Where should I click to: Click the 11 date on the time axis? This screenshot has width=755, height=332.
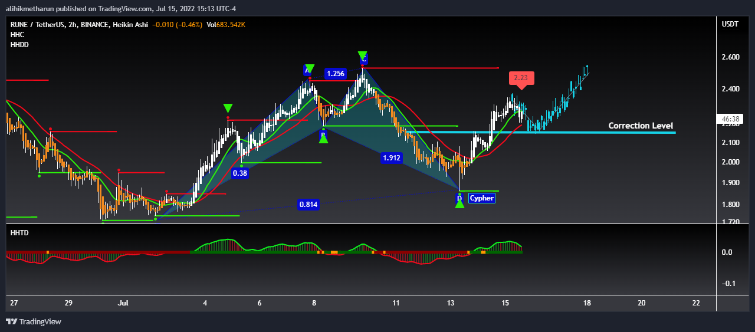[396, 303]
